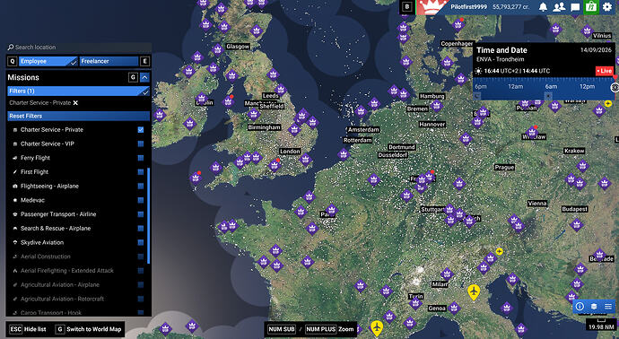Collapse the Filters (1) dropdown
Image resolution: width=619 pixels, height=339 pixels.
[x=79, y=91]
